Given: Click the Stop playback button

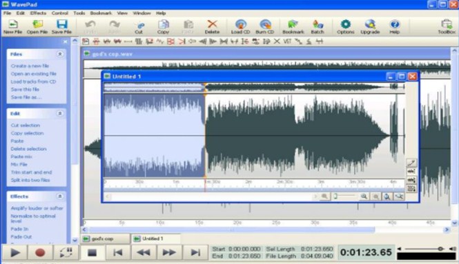Looking at the screenshot, I should click(92, 252).
